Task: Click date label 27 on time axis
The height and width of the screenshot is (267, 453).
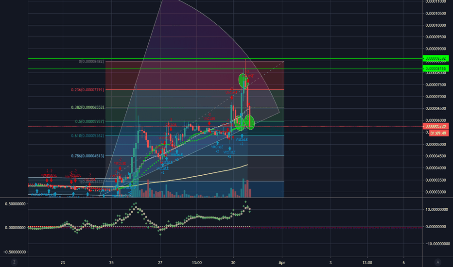Action: pos(160,263)
